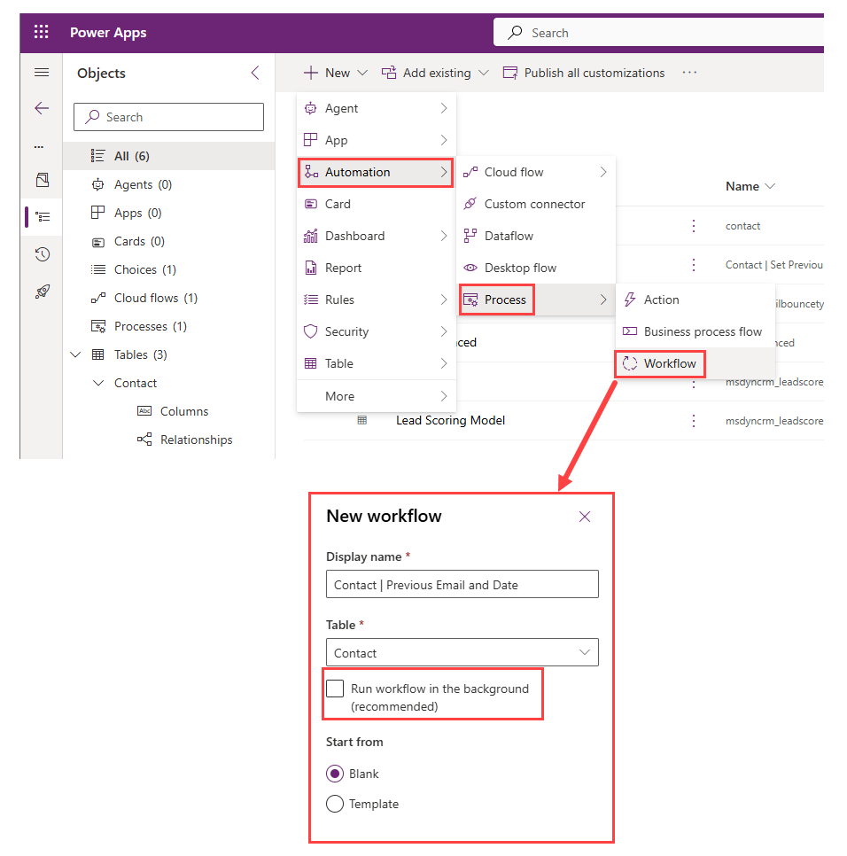Choose Desktop flow menu item
The width and height of the screenshot is (847, 856).
[x=535, y=268]
